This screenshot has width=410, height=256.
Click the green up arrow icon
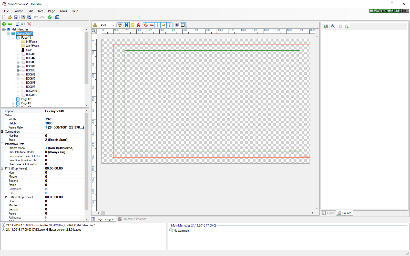pos(158,25)
